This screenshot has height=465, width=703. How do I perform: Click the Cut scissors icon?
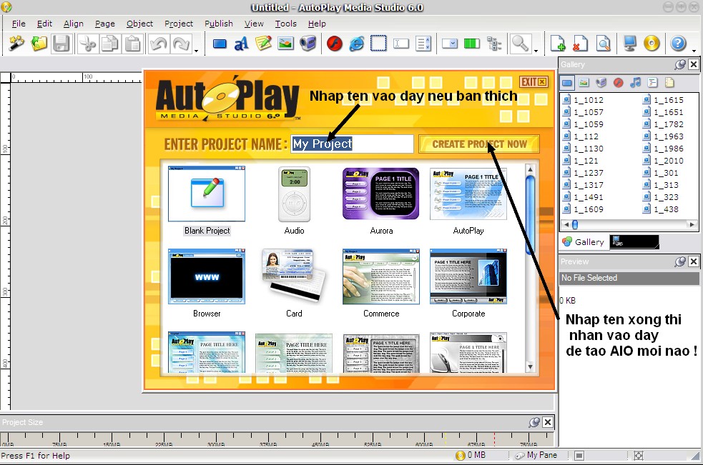click(87, 44)
